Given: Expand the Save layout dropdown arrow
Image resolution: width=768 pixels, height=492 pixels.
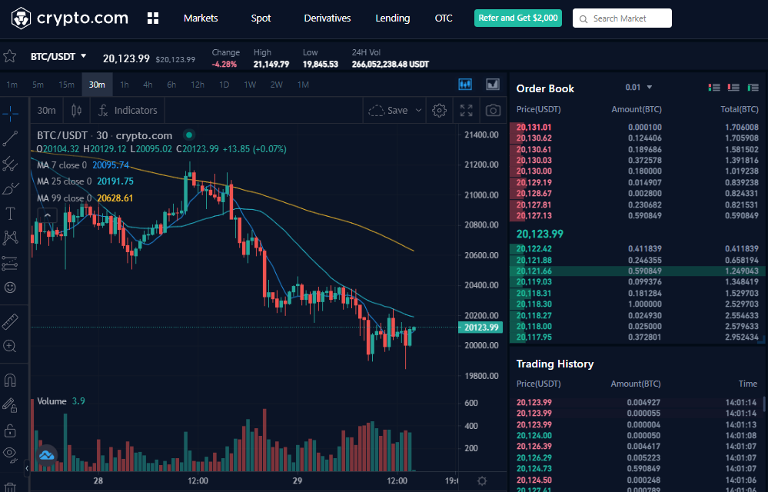Looking at the screenshot, I should [419, 111].
